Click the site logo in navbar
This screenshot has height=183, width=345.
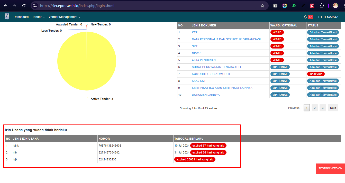(7, 17)
